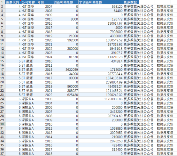Select the 公司简称 header cell
The height and width of the screenshot is (156, 177).
pyautogui.click(x=29, y=2)
